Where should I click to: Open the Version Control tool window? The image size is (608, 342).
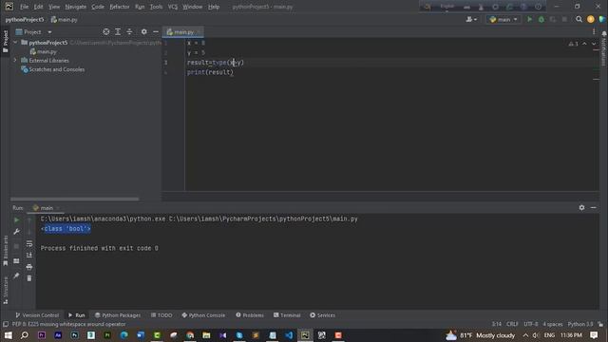[37, 315]
